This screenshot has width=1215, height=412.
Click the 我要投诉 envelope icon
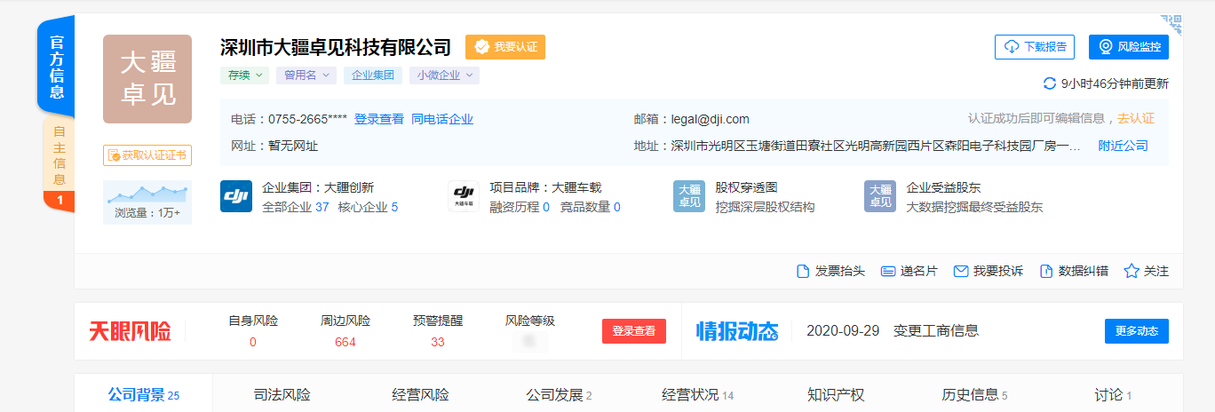click(960, 271)
